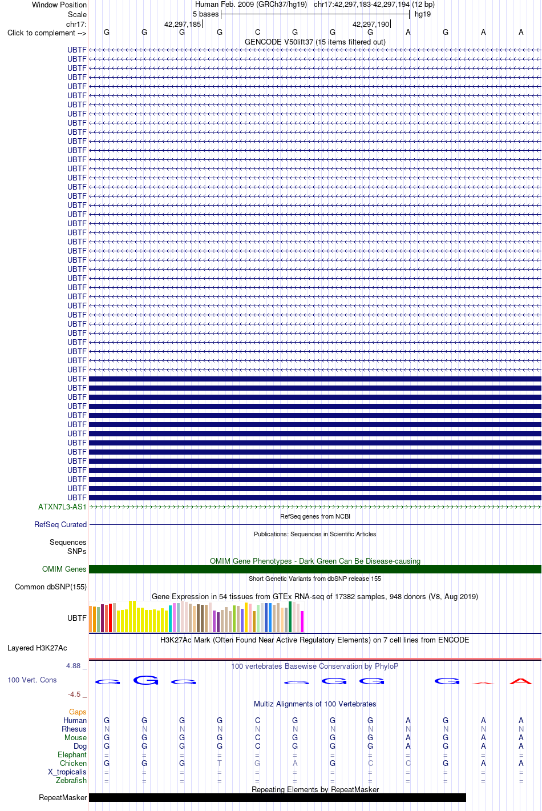Open Publications: Sequences in Scientific Articles title
This screenshot has width=542, height=811.
315,534
